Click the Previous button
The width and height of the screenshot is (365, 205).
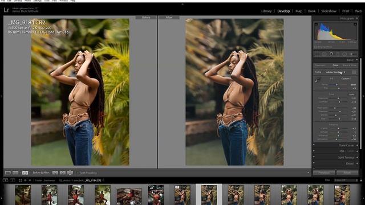[324, 173]
